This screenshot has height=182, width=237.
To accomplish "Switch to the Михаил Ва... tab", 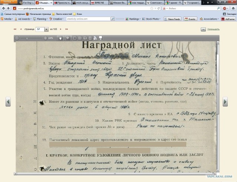I will click(118, 3).
